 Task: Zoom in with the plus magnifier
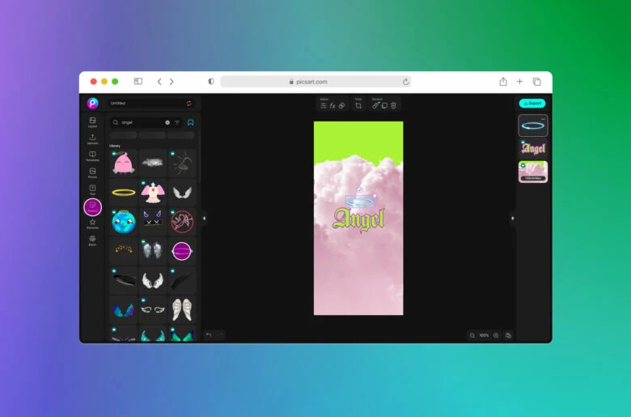[x=496, y=335]
